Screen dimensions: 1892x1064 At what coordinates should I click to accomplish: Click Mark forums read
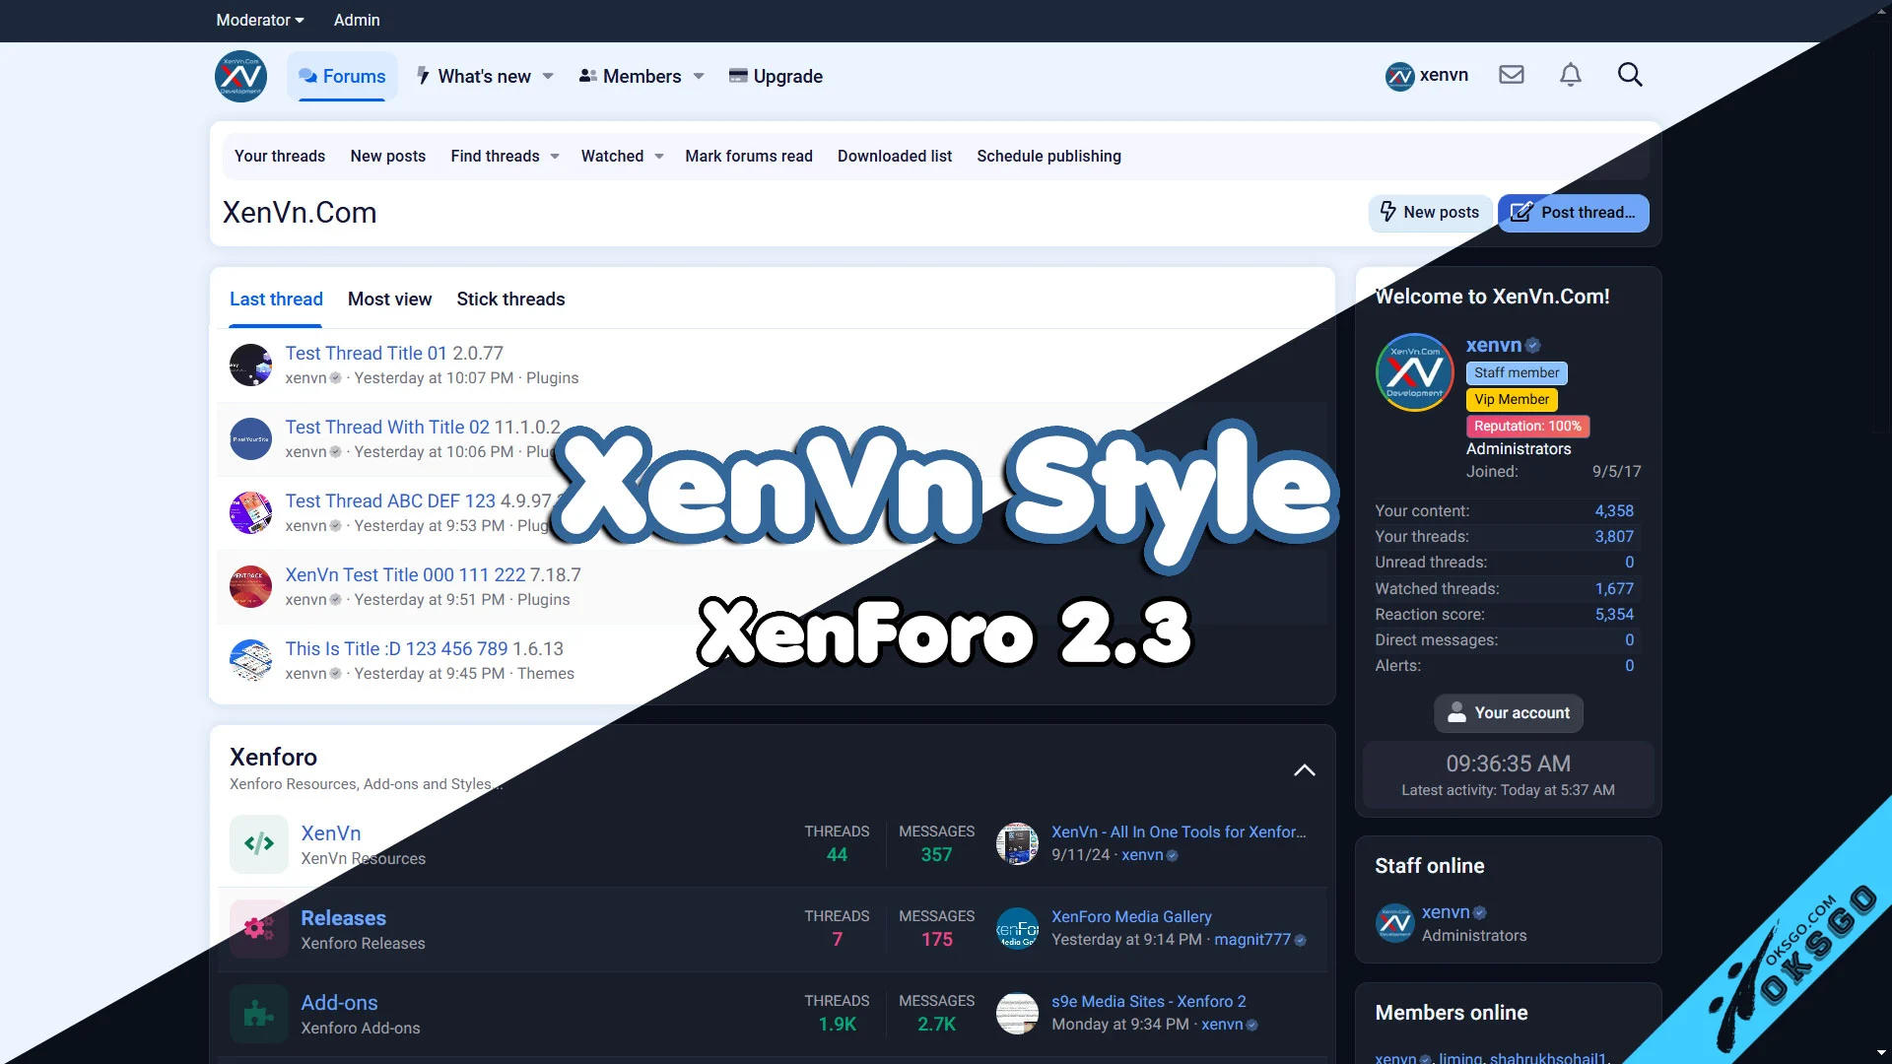[x=749, y=156]
